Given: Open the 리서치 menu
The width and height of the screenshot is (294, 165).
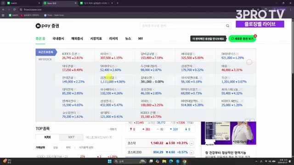Looking at the screenshot, I should tap(113, 38).
